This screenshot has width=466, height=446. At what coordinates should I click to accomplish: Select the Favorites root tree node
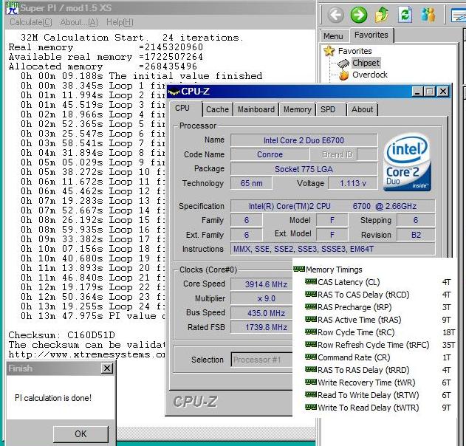click(354, 51)
